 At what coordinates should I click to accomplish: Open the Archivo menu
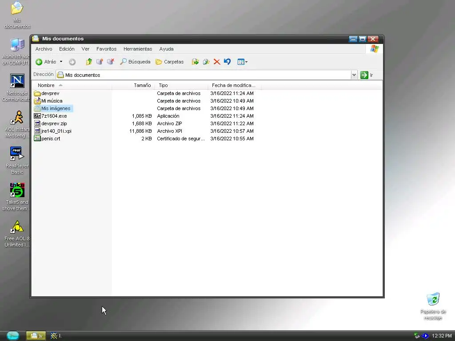tap(44, 49)
